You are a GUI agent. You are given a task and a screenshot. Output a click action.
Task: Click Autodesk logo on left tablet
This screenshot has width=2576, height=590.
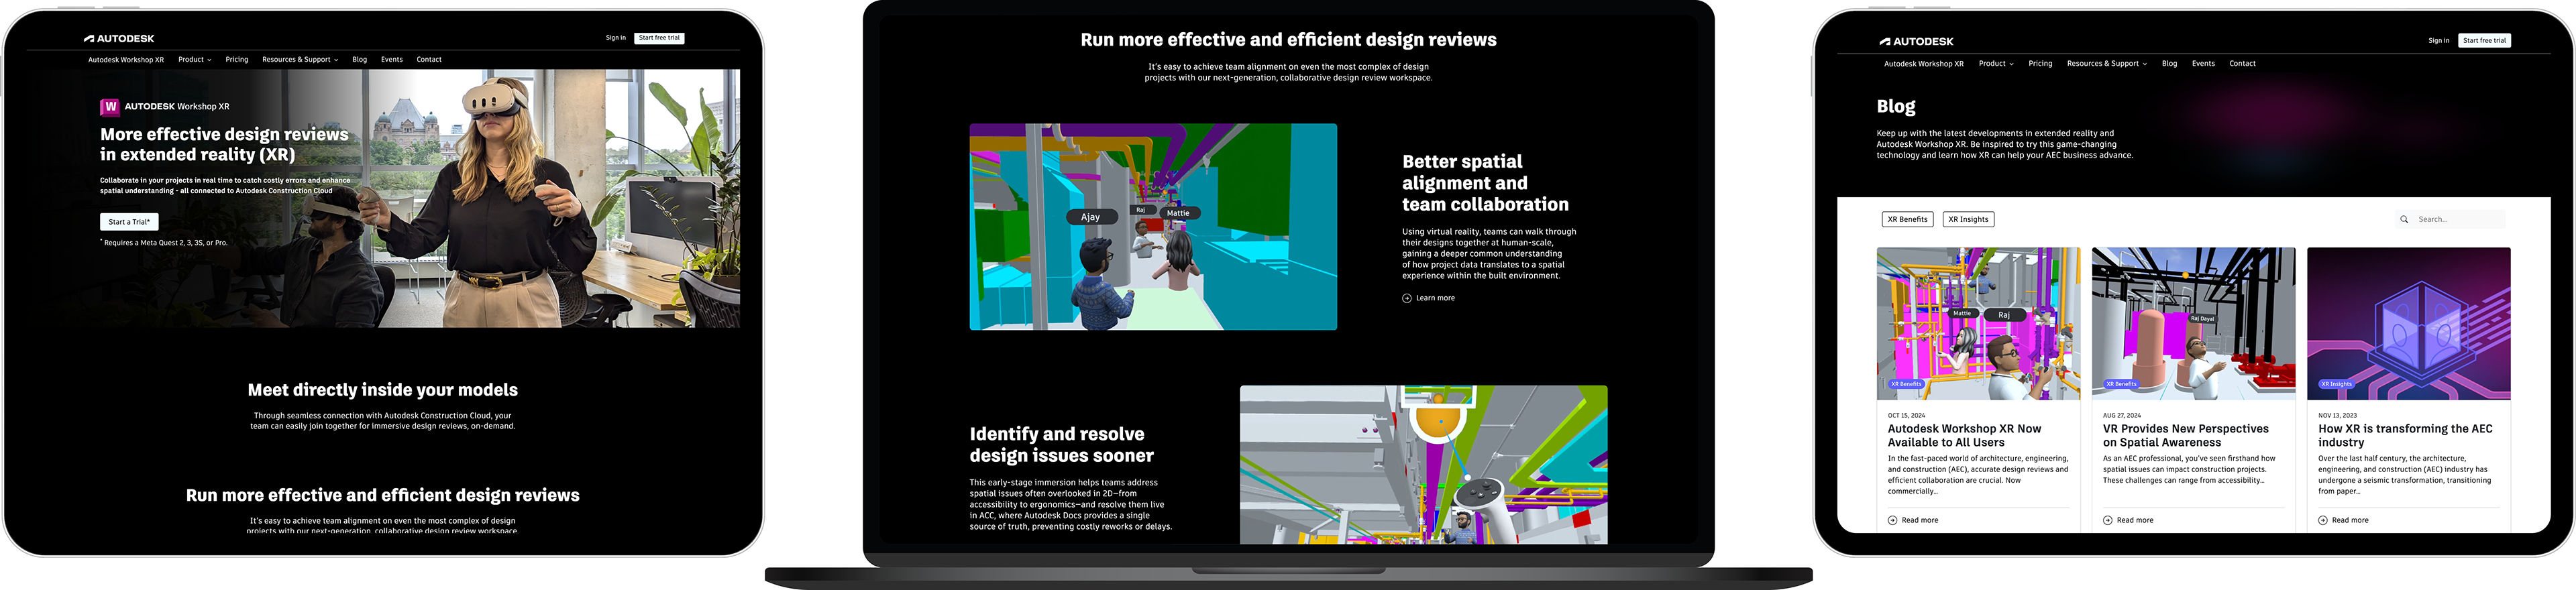coord(119,38)
